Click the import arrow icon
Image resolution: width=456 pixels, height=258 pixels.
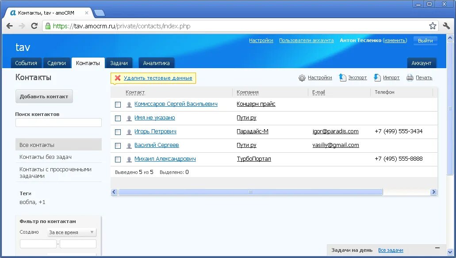pos(377,77)
